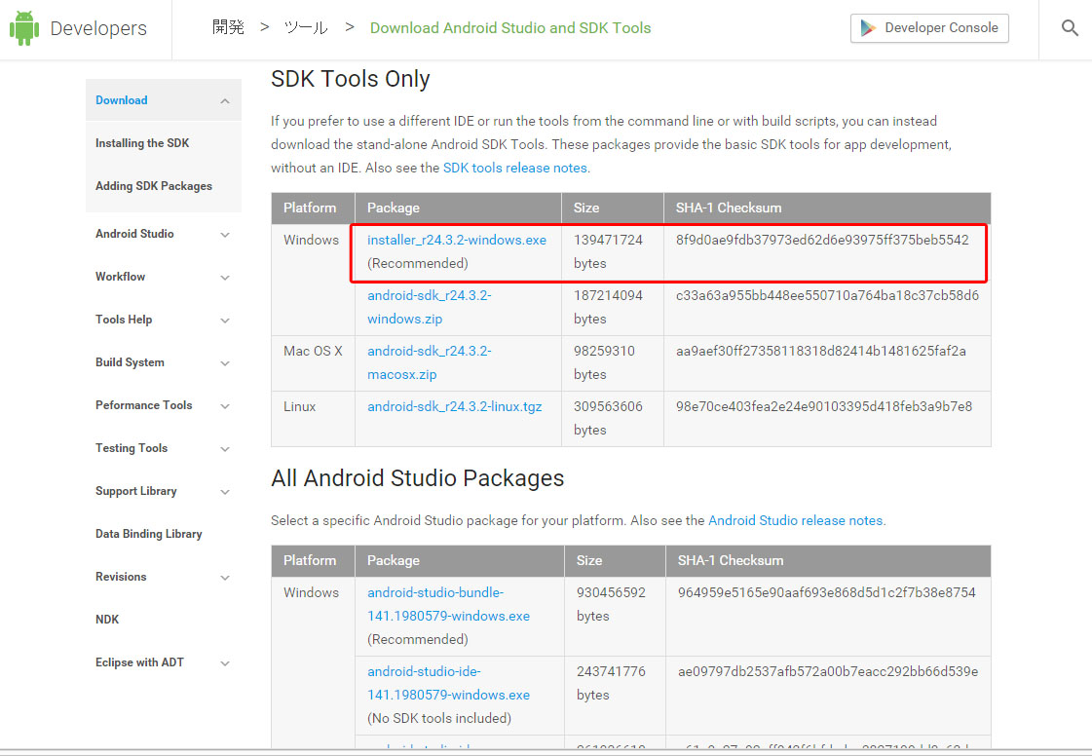Expand the Tools Help section
This screenshot has height=756, width=1092.
(225, 321)
